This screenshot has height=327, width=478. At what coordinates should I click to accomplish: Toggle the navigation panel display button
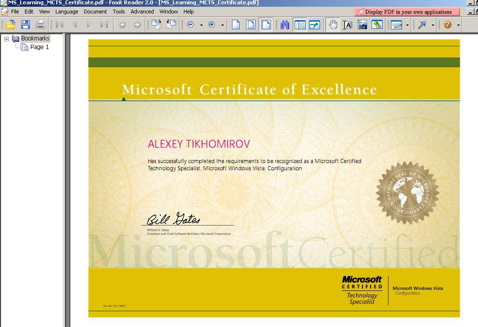(300, 25)
